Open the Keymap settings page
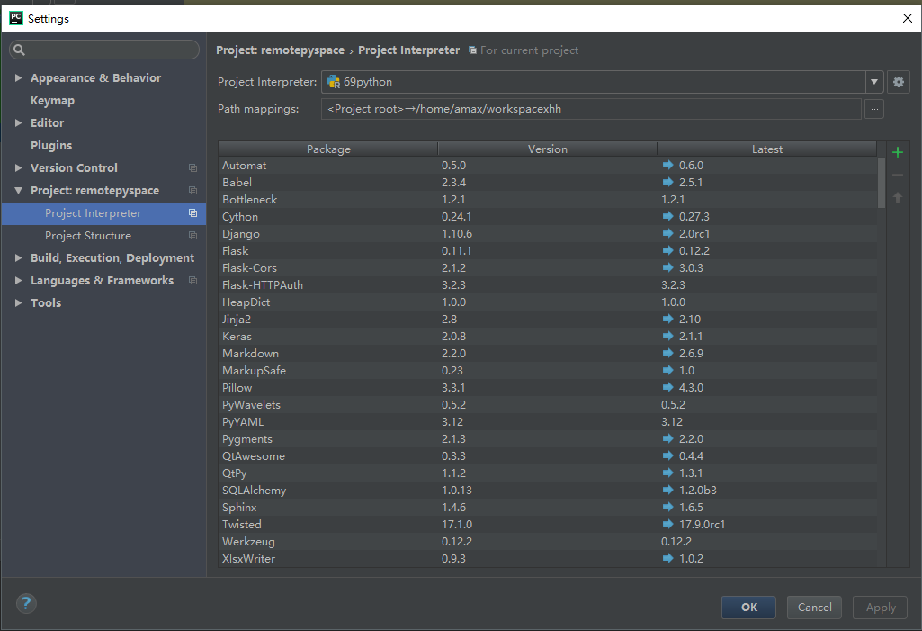The image size is (922, 631). (52, 101)
